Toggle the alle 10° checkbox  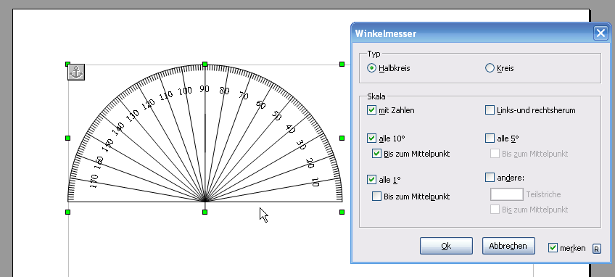371,138
